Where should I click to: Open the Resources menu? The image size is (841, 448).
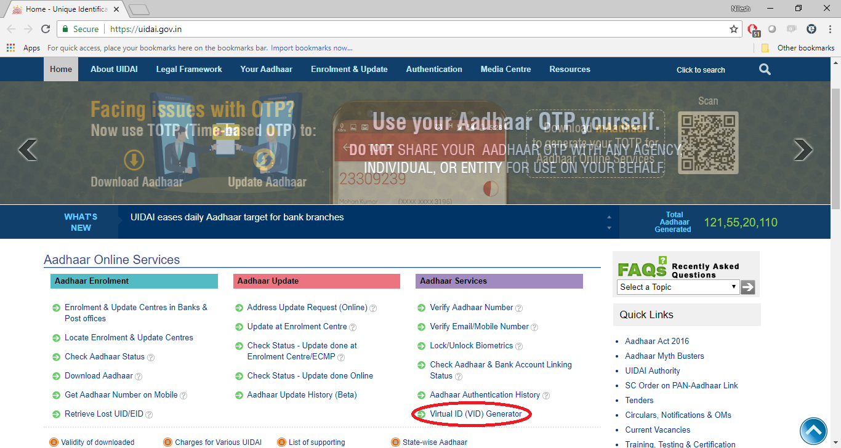click(569, 69)
